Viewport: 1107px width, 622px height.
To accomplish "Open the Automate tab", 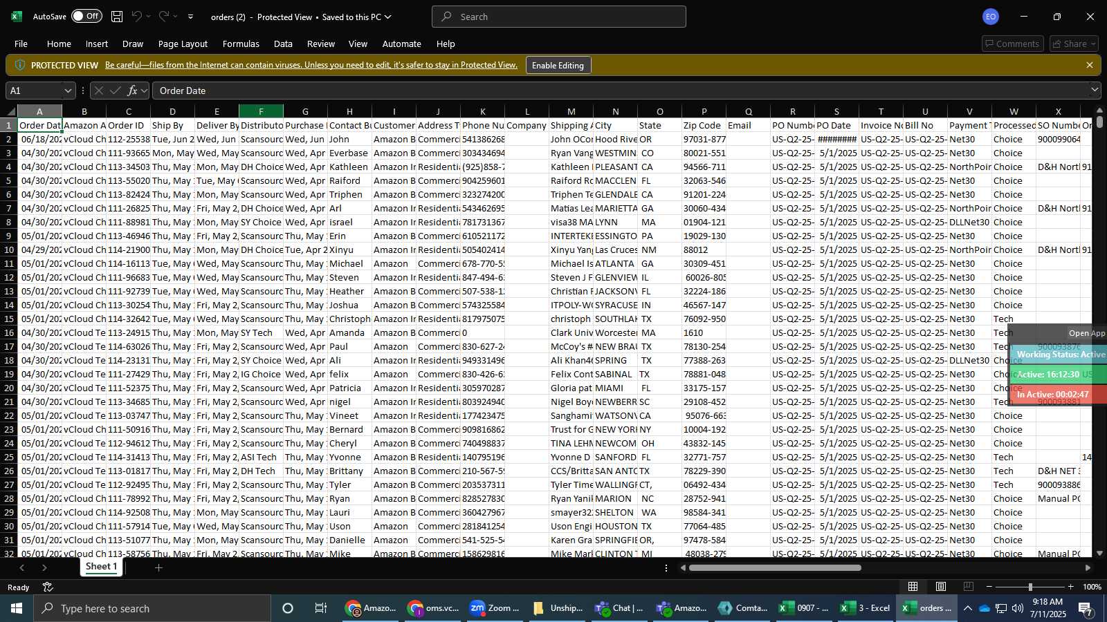I will click(x=402, y=44).
